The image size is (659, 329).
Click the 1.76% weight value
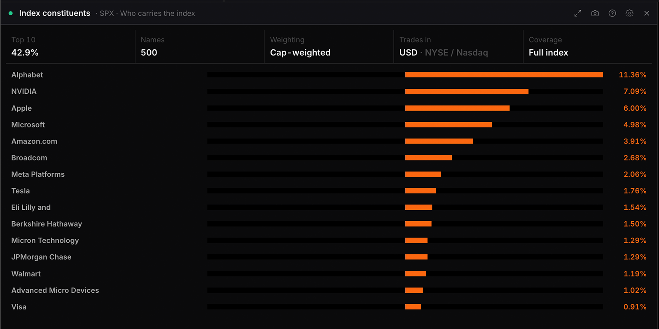click(635, 191)
